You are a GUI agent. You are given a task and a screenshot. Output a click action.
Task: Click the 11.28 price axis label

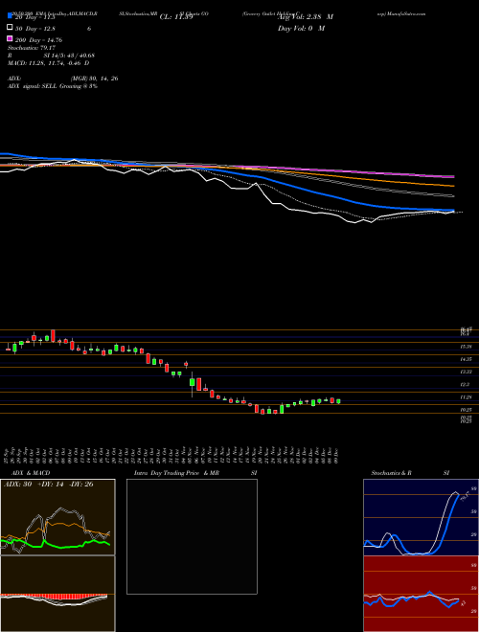click(467, 397)
